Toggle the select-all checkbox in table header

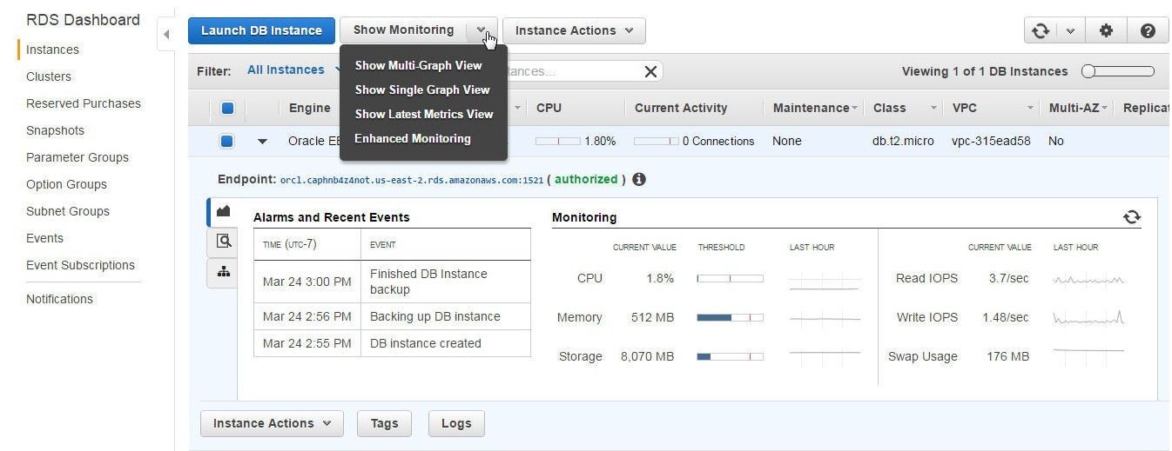point(227,109)
